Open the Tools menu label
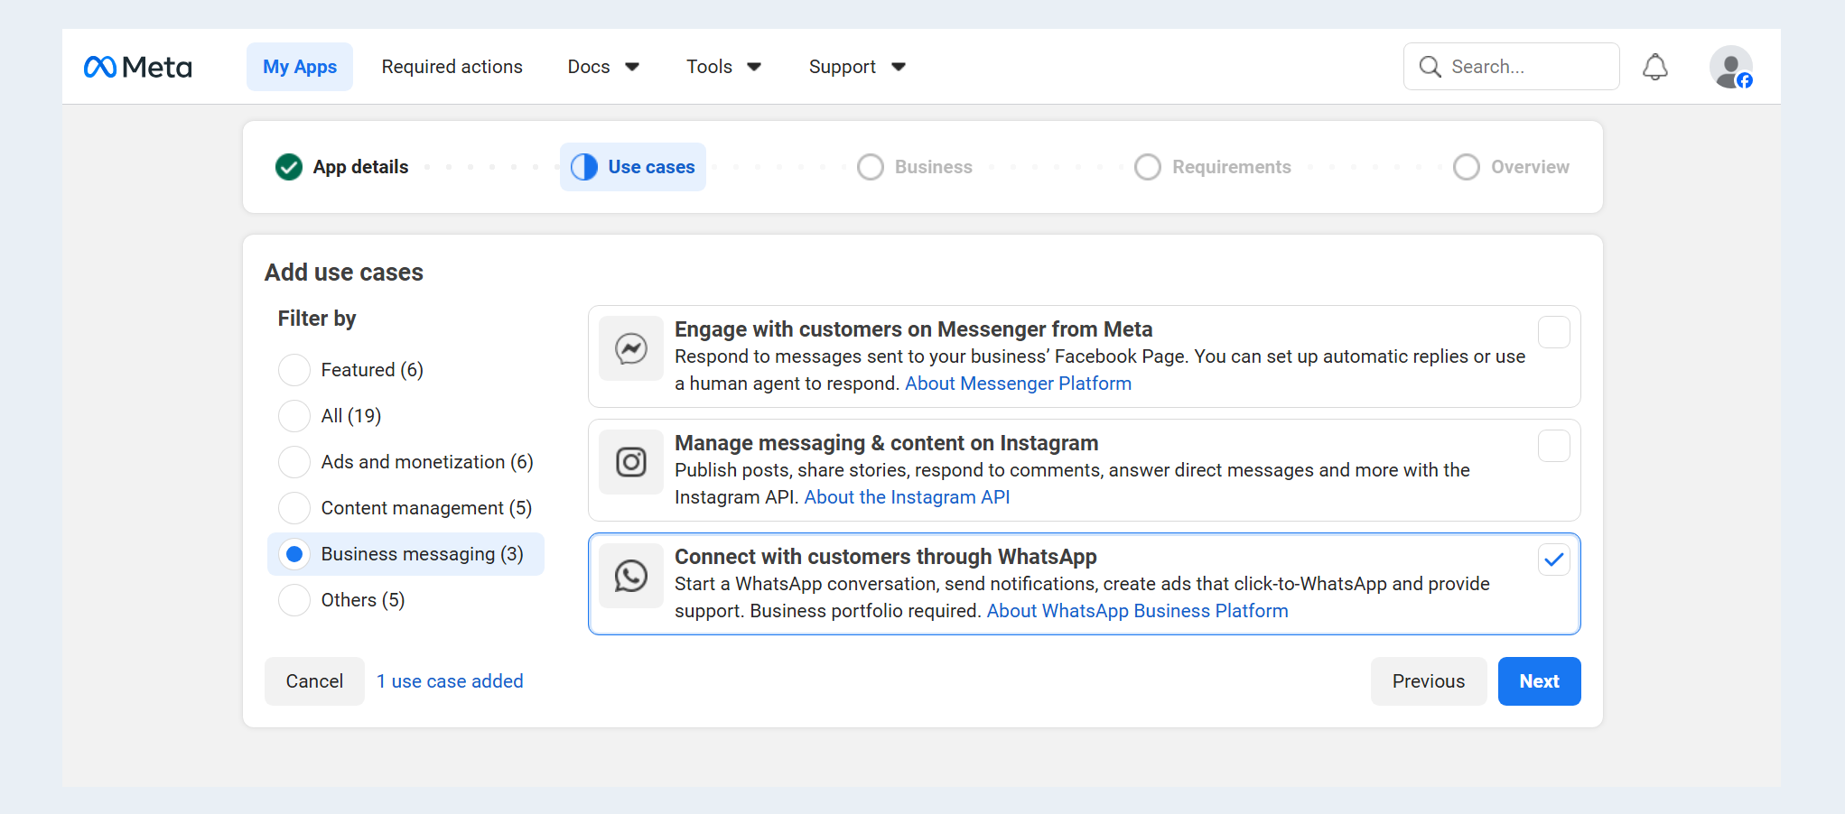The image size is (1845, 814). pos(709,67)
